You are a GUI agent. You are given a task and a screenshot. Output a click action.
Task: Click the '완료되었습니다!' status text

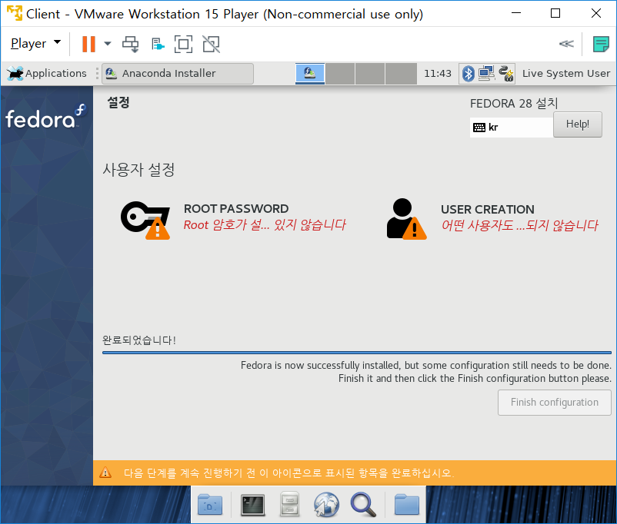[x=139, y=340]
